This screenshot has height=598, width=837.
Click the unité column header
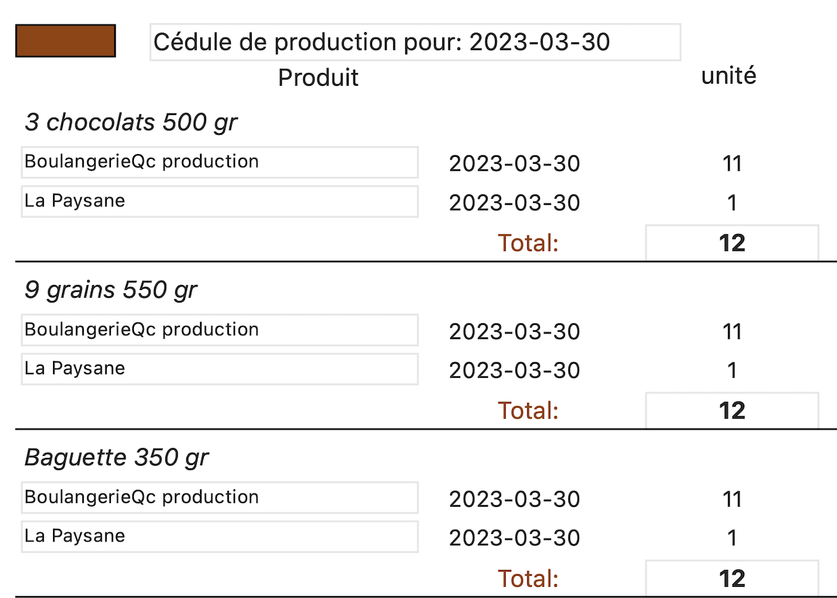[x=729, y=75]
